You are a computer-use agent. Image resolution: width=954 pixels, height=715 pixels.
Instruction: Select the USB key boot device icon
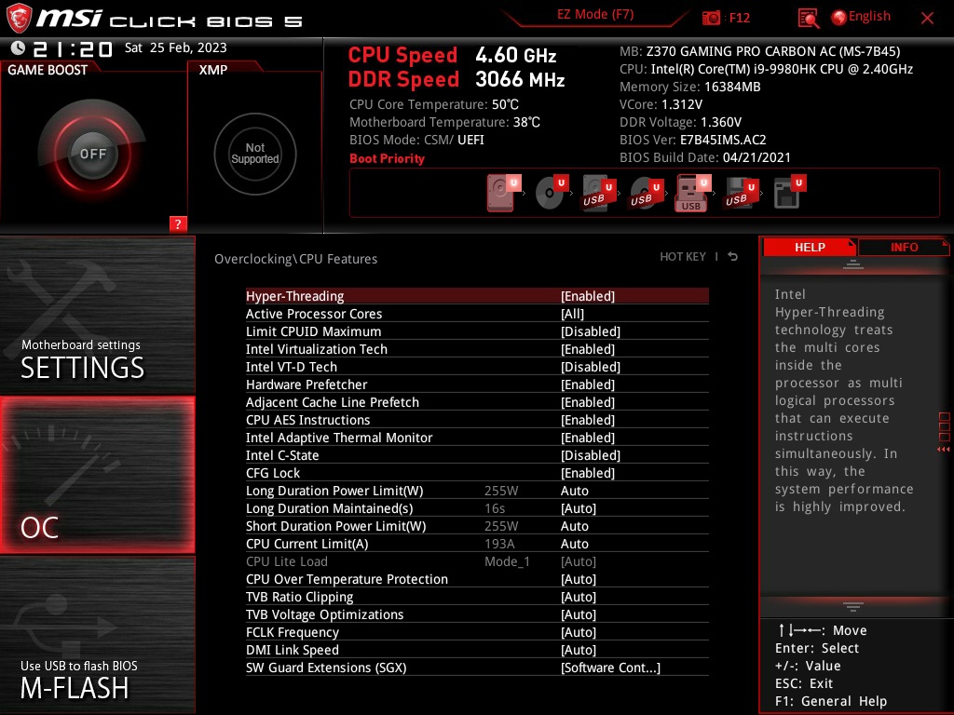692,193
